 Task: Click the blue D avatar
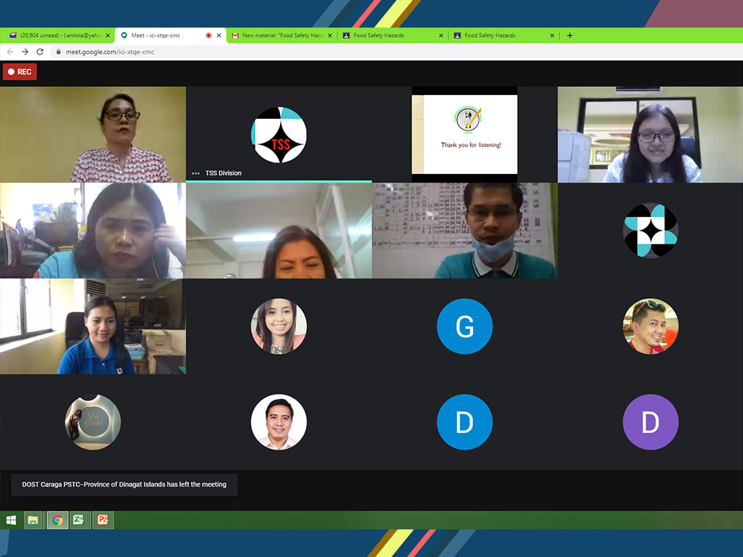(464, 422)
